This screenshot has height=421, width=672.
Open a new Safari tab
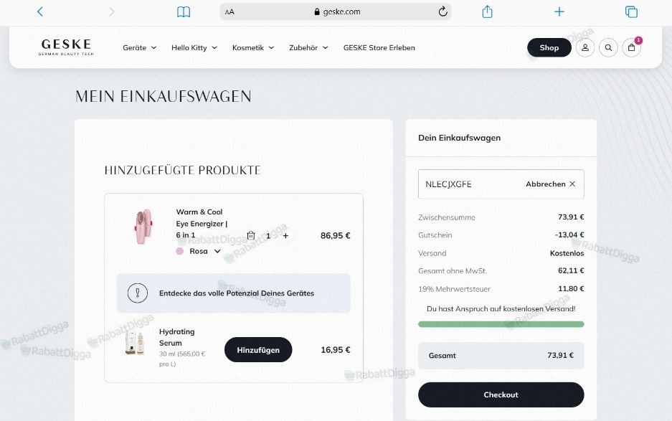(559, 11)
